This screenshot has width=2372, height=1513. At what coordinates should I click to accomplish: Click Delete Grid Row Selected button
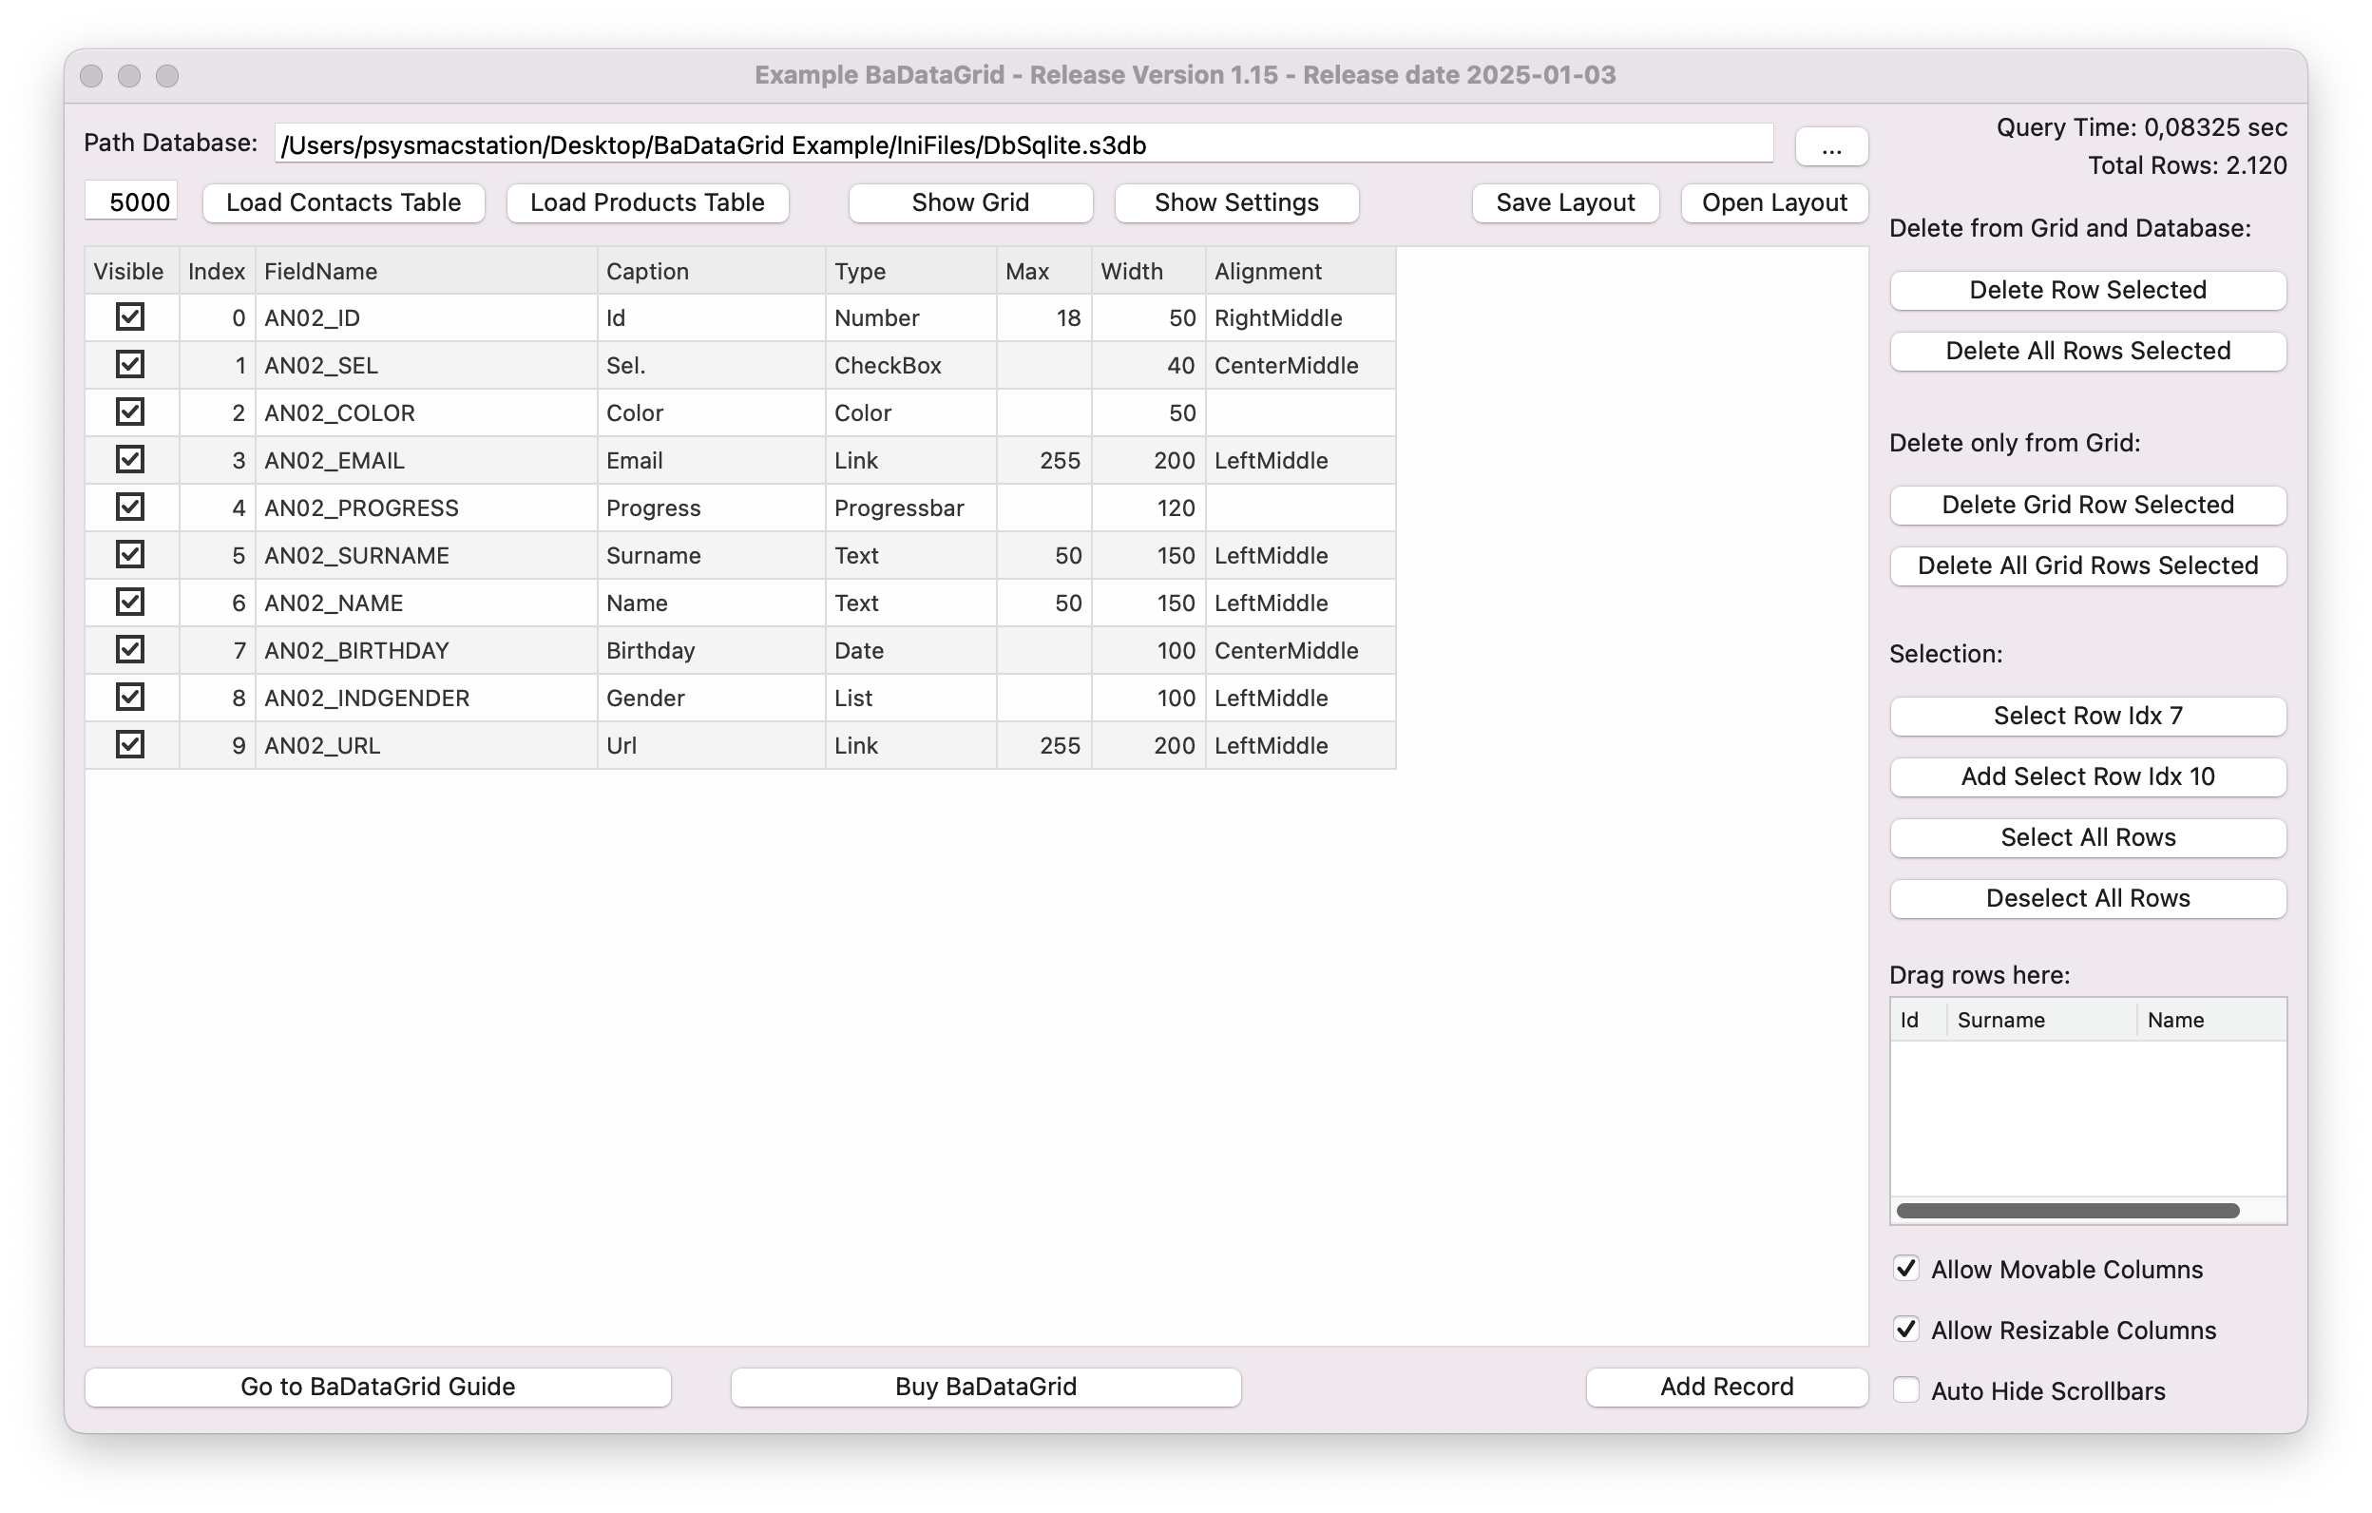2087,506
